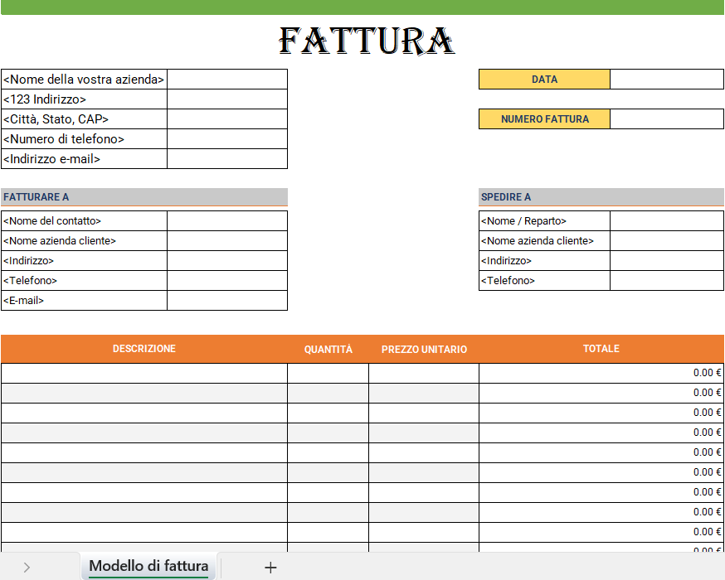Screen dimensions: 725x580
Task: Select the Indirizzo e-mail value cell
Action: tap(226, 158)
